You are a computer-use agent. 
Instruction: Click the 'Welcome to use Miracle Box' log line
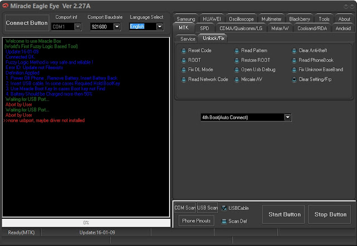pos(33,41)
